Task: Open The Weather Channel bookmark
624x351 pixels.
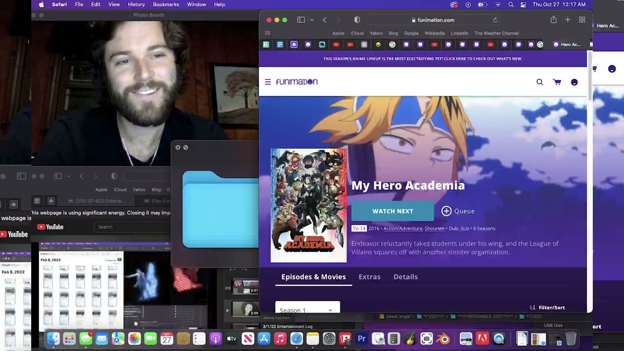Action: coord(497,33)
